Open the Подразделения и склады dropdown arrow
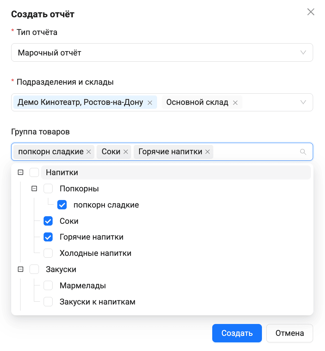The image size is (325, 351). point(303,102)
